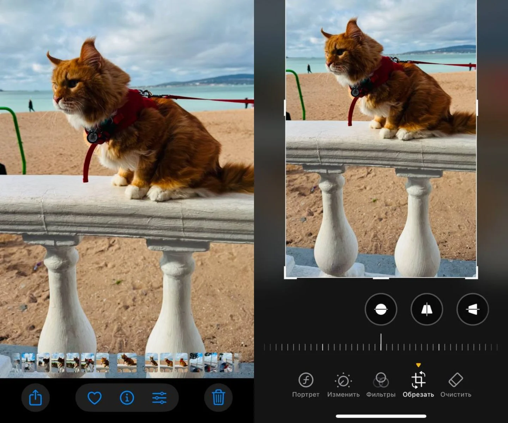The width and height of the screenshot is (508, 423).
Task: Select the straighten rotation tool
Action: coord(381,309)
